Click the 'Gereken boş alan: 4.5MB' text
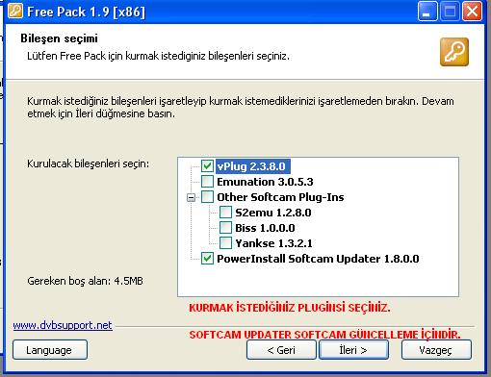491x377 pixels. [85, 281]
